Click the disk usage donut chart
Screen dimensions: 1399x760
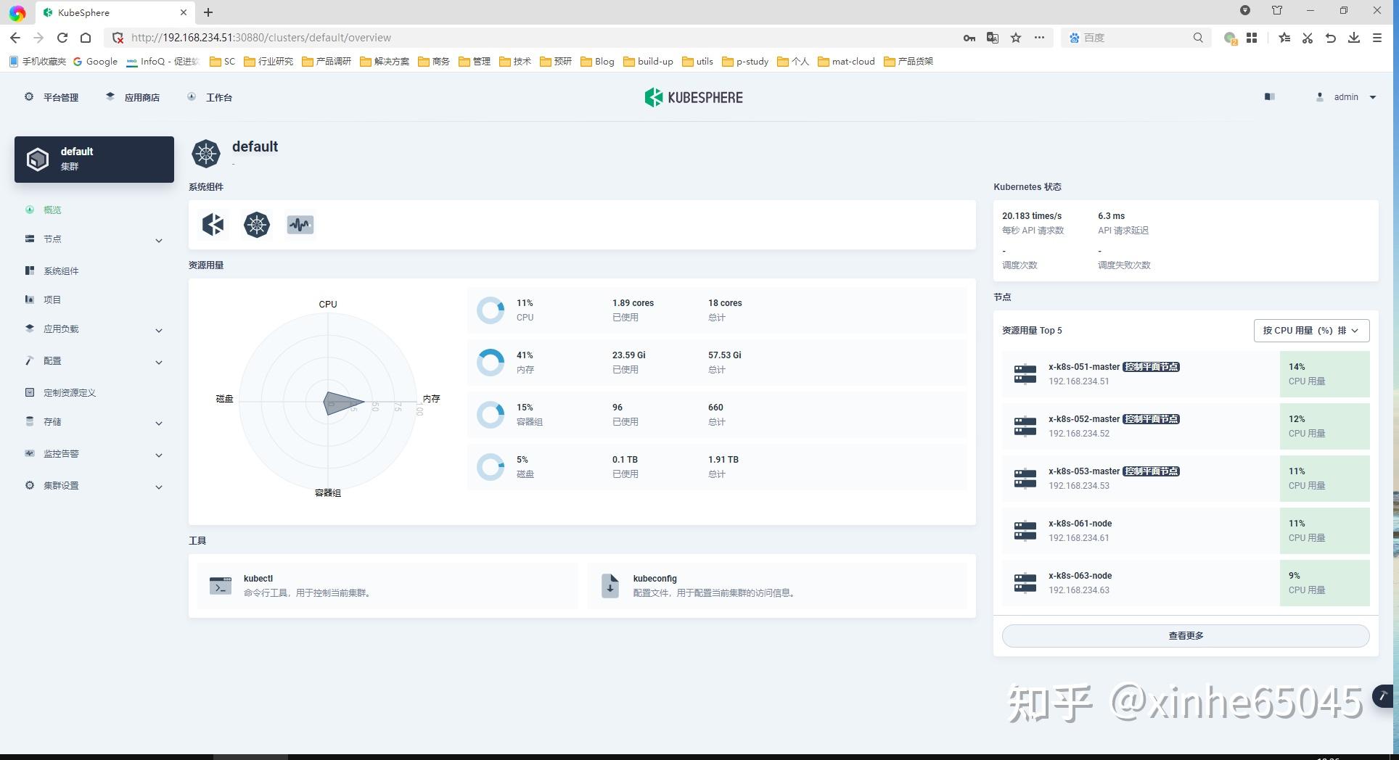491,467
